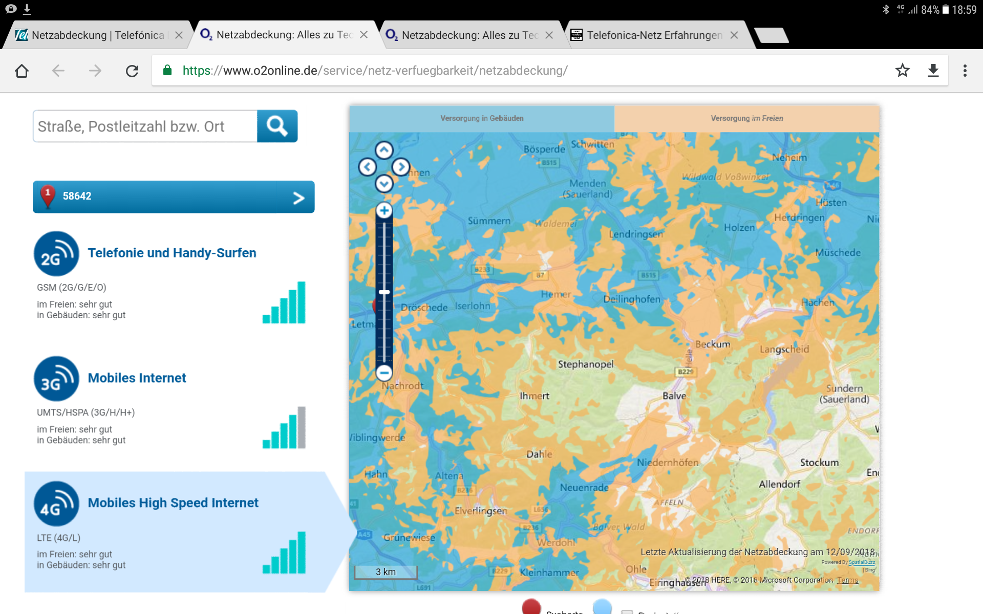The width and height of the screenshot is (983, 614).
Task: Click the 3 km map scale bar
Action: tap(386, 572)
